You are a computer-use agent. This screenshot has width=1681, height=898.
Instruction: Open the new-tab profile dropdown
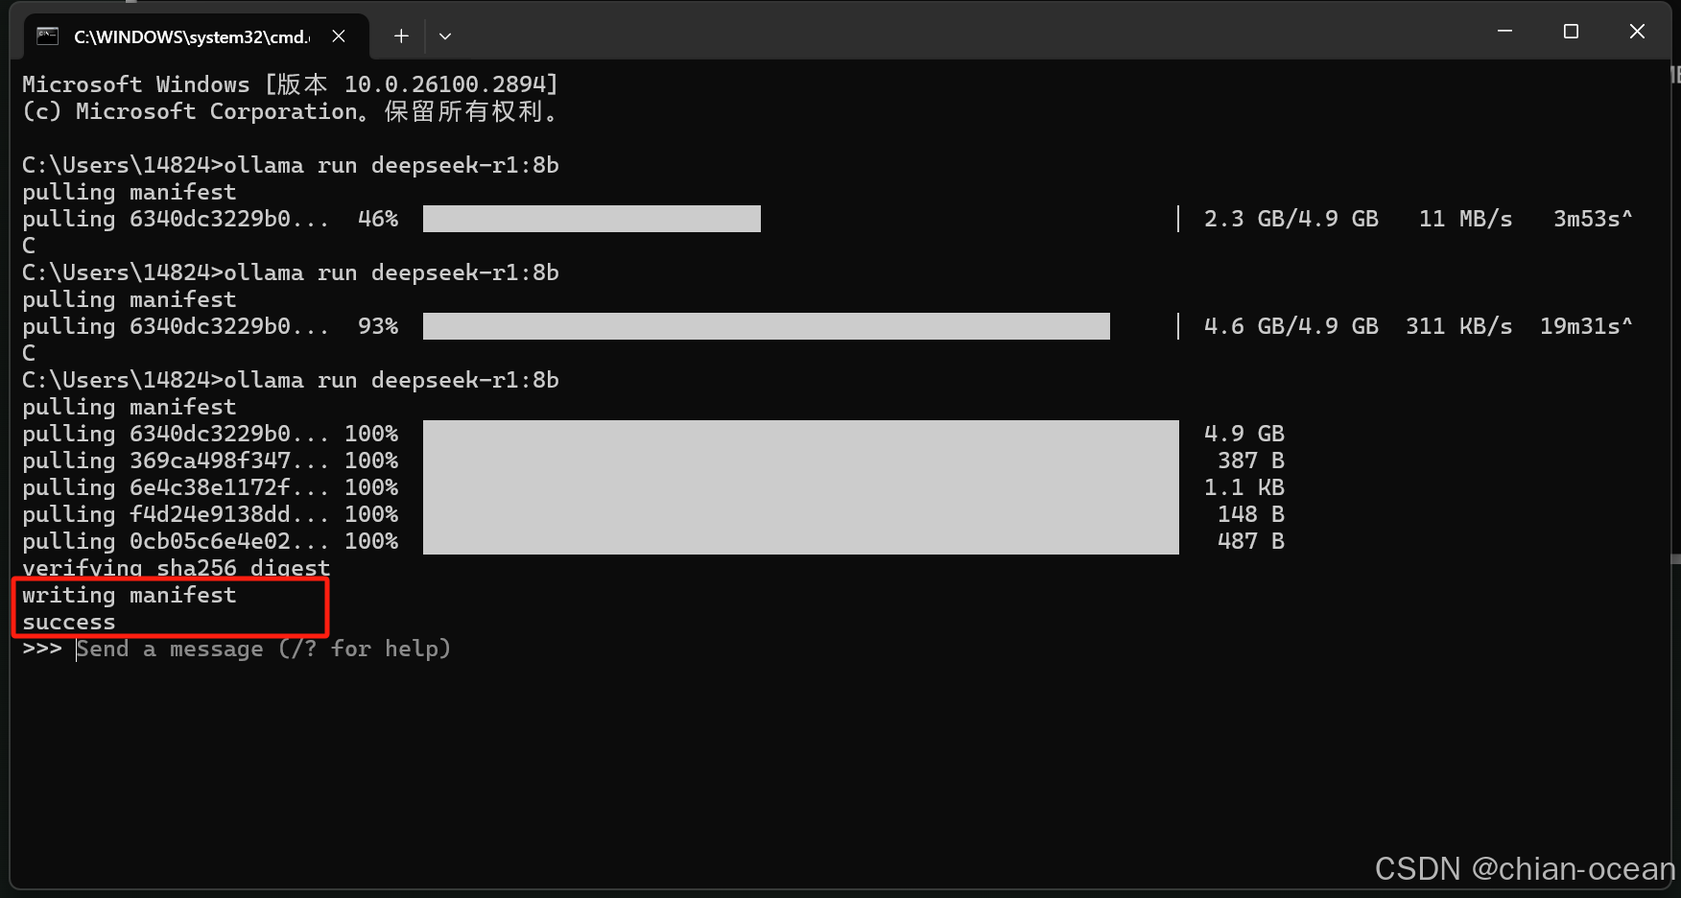(445, 36)
